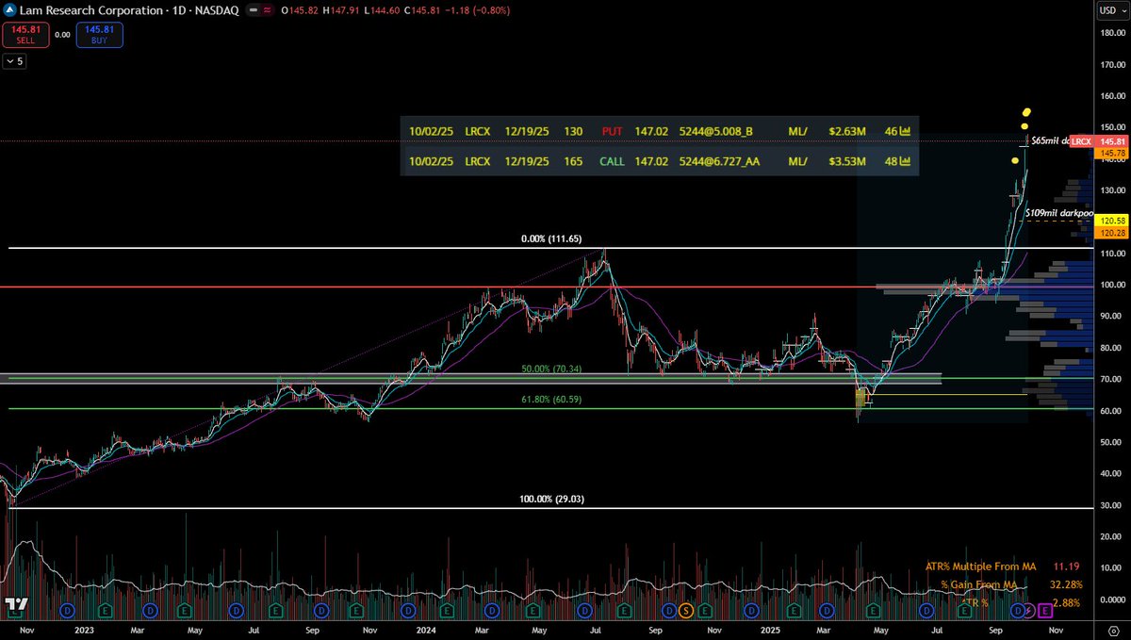Click the 0.0000 price scale label
The height and width of the screenshot is (640, 1131).
point(1111,599)
